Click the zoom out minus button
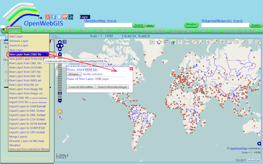 (x=60, y=101)
